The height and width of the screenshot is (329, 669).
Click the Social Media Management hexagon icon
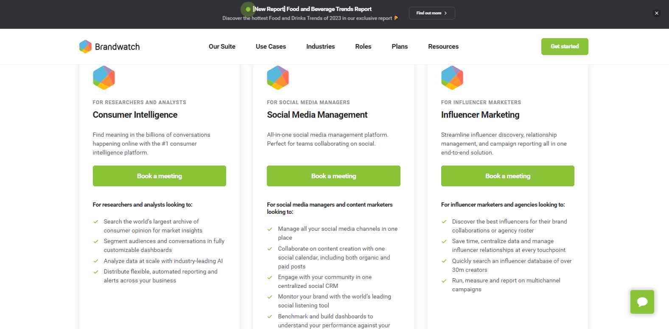(278, 78)
